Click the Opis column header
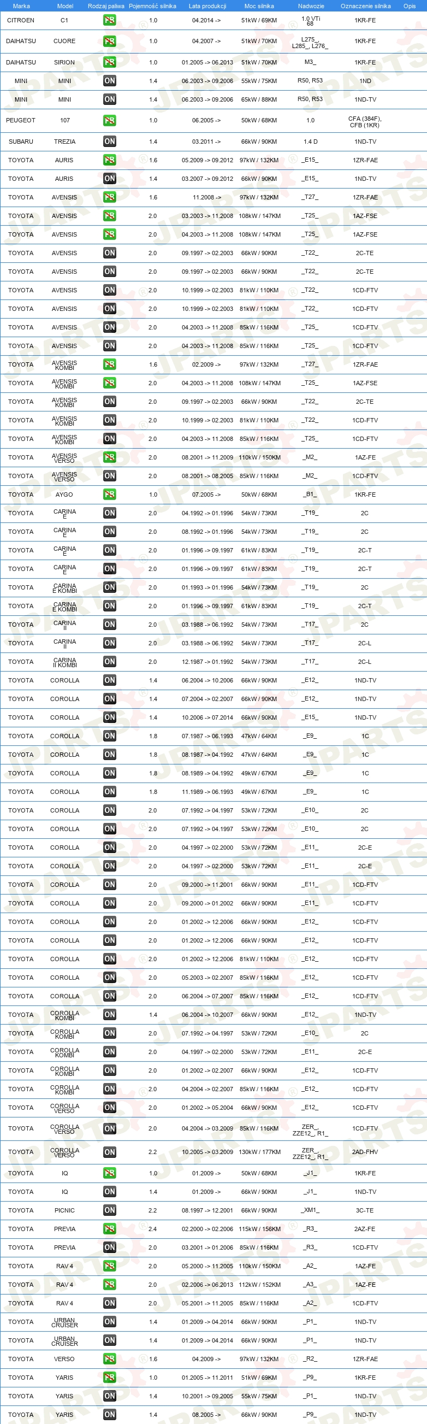Screen dimensions: 427x1424 [x=410, y=6]
